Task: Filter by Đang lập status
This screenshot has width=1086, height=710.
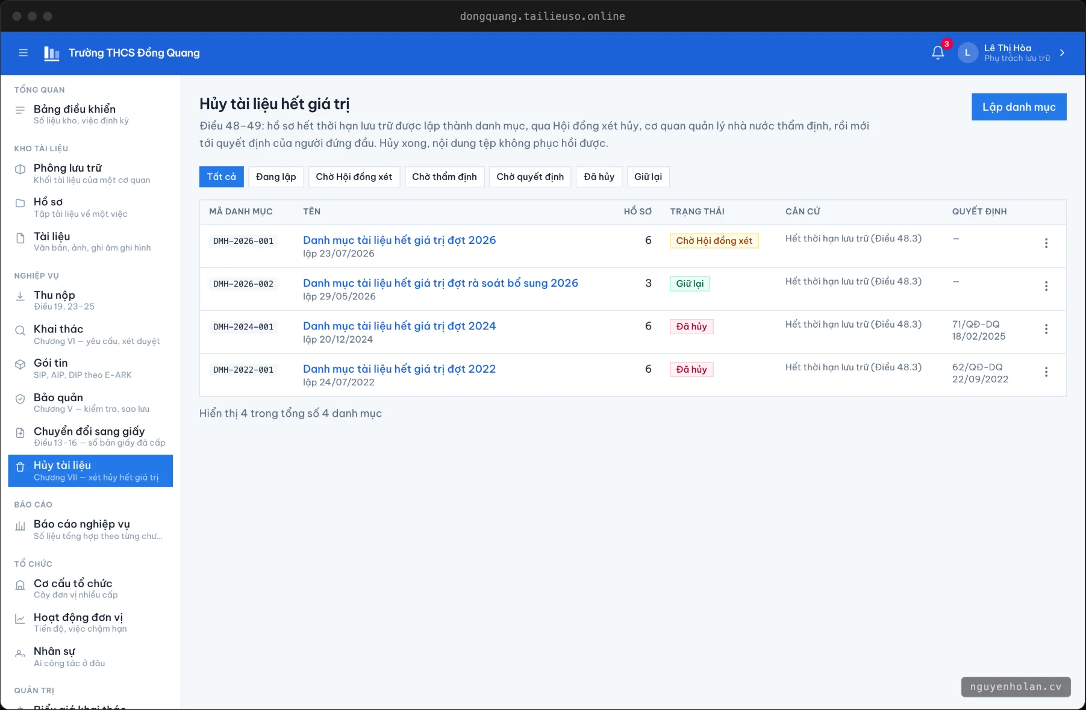Action: 276,176
